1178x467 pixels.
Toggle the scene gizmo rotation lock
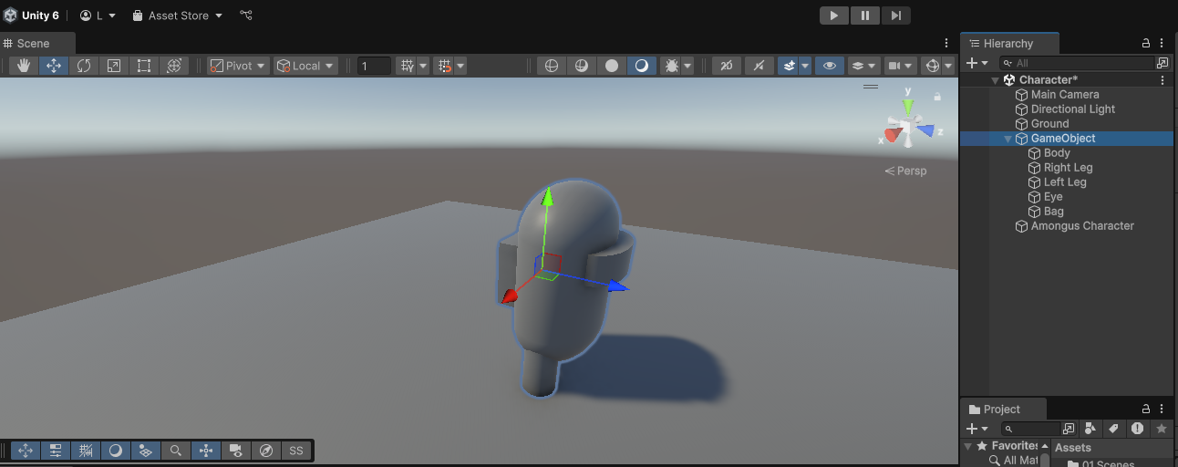[x=936, y=96]
